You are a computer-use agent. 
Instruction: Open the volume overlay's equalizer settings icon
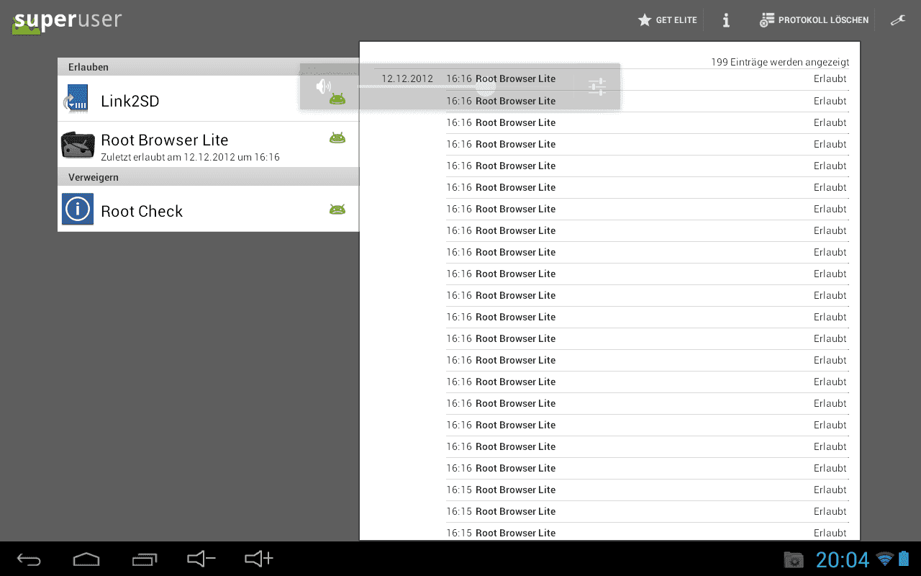(x=597, y=87)
